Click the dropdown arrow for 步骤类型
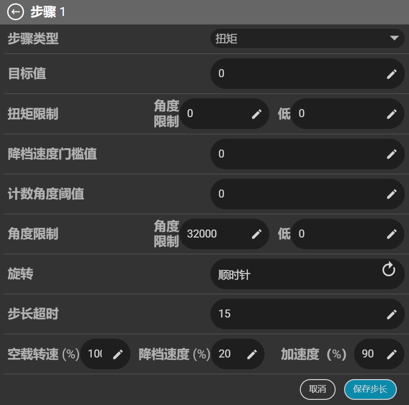The image size is (409, 405). pos(394,38)
